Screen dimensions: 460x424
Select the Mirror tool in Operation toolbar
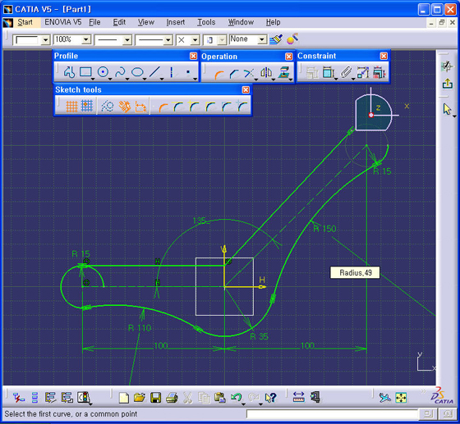(266, 73)
